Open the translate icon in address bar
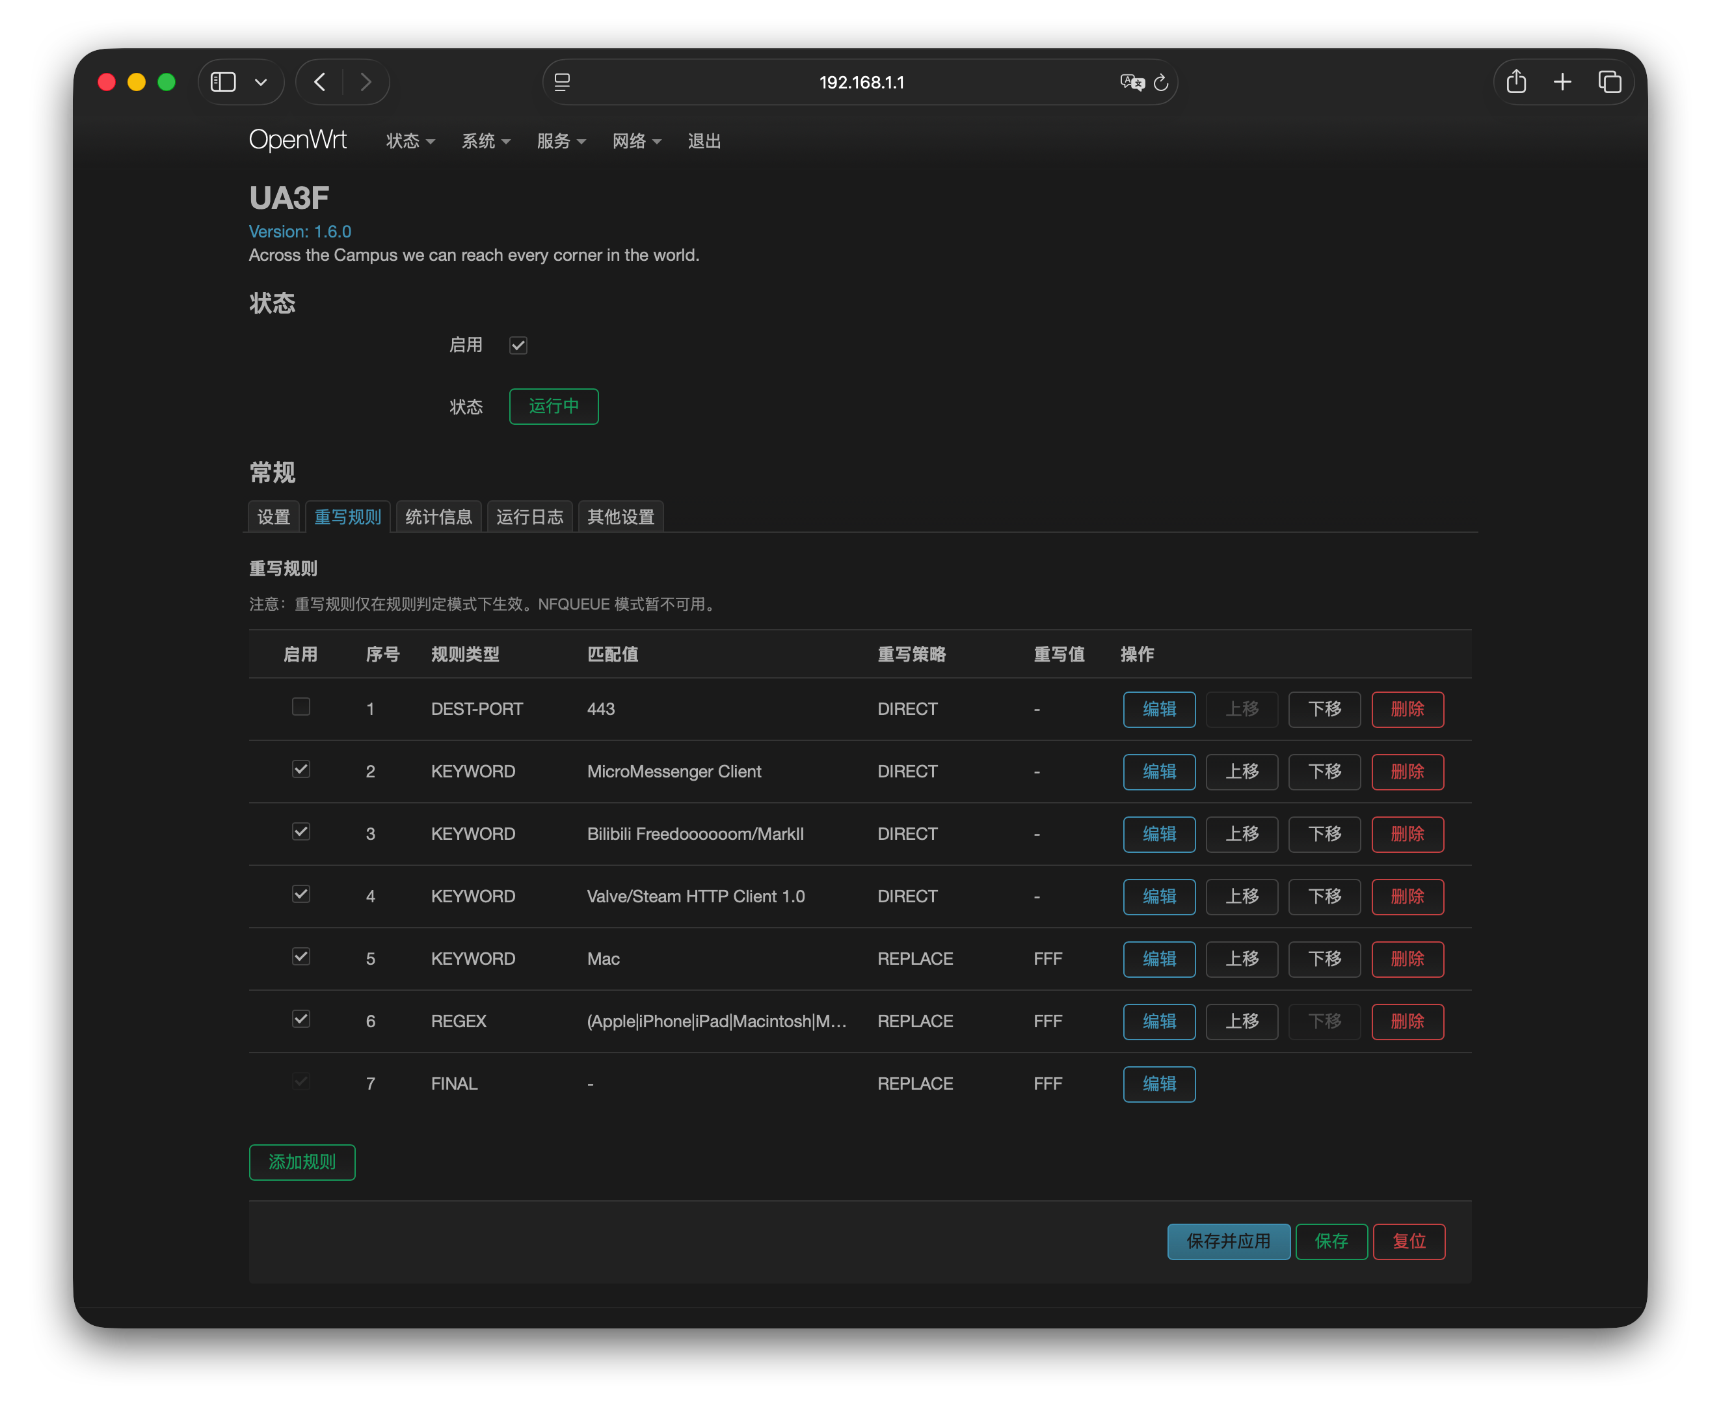 coord(1131,82)
